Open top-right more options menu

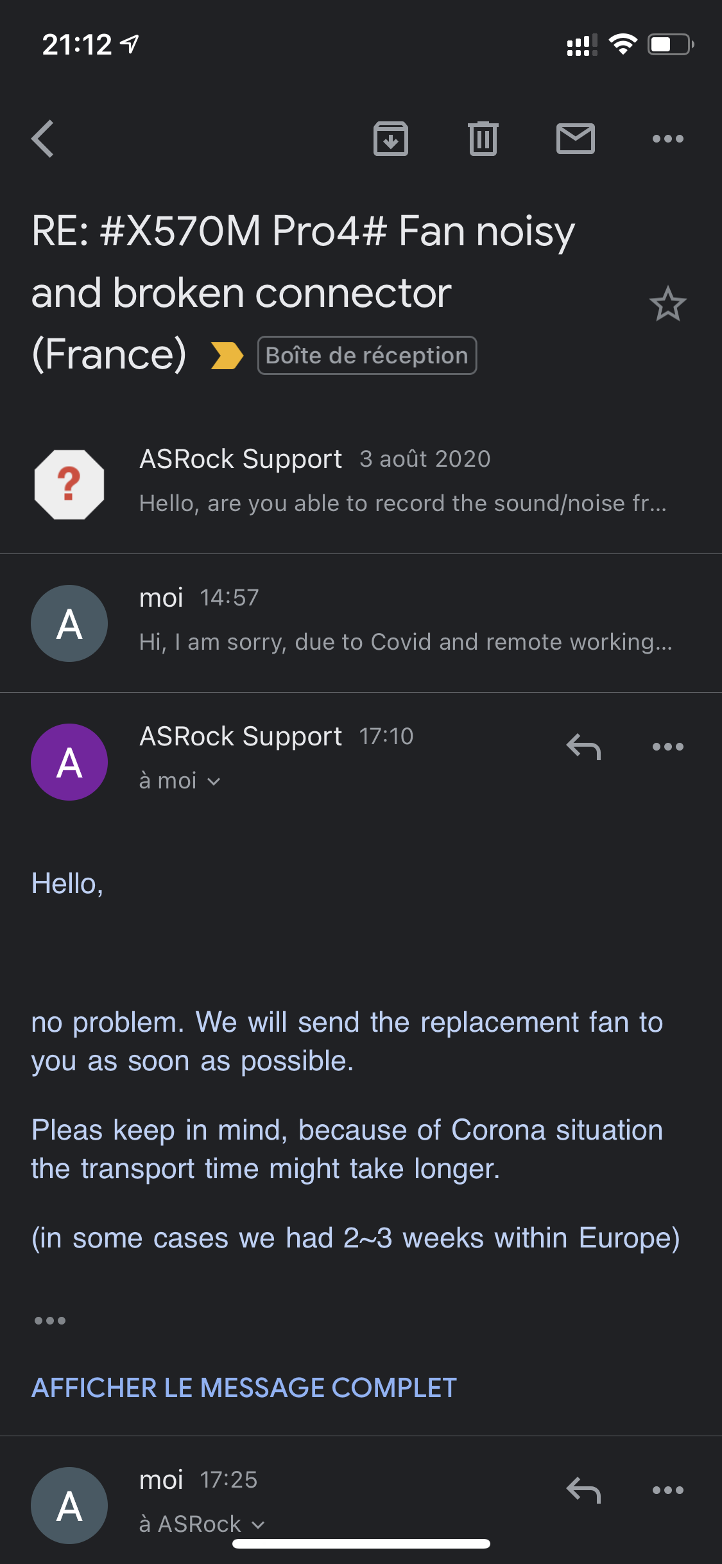coord(667,139)
